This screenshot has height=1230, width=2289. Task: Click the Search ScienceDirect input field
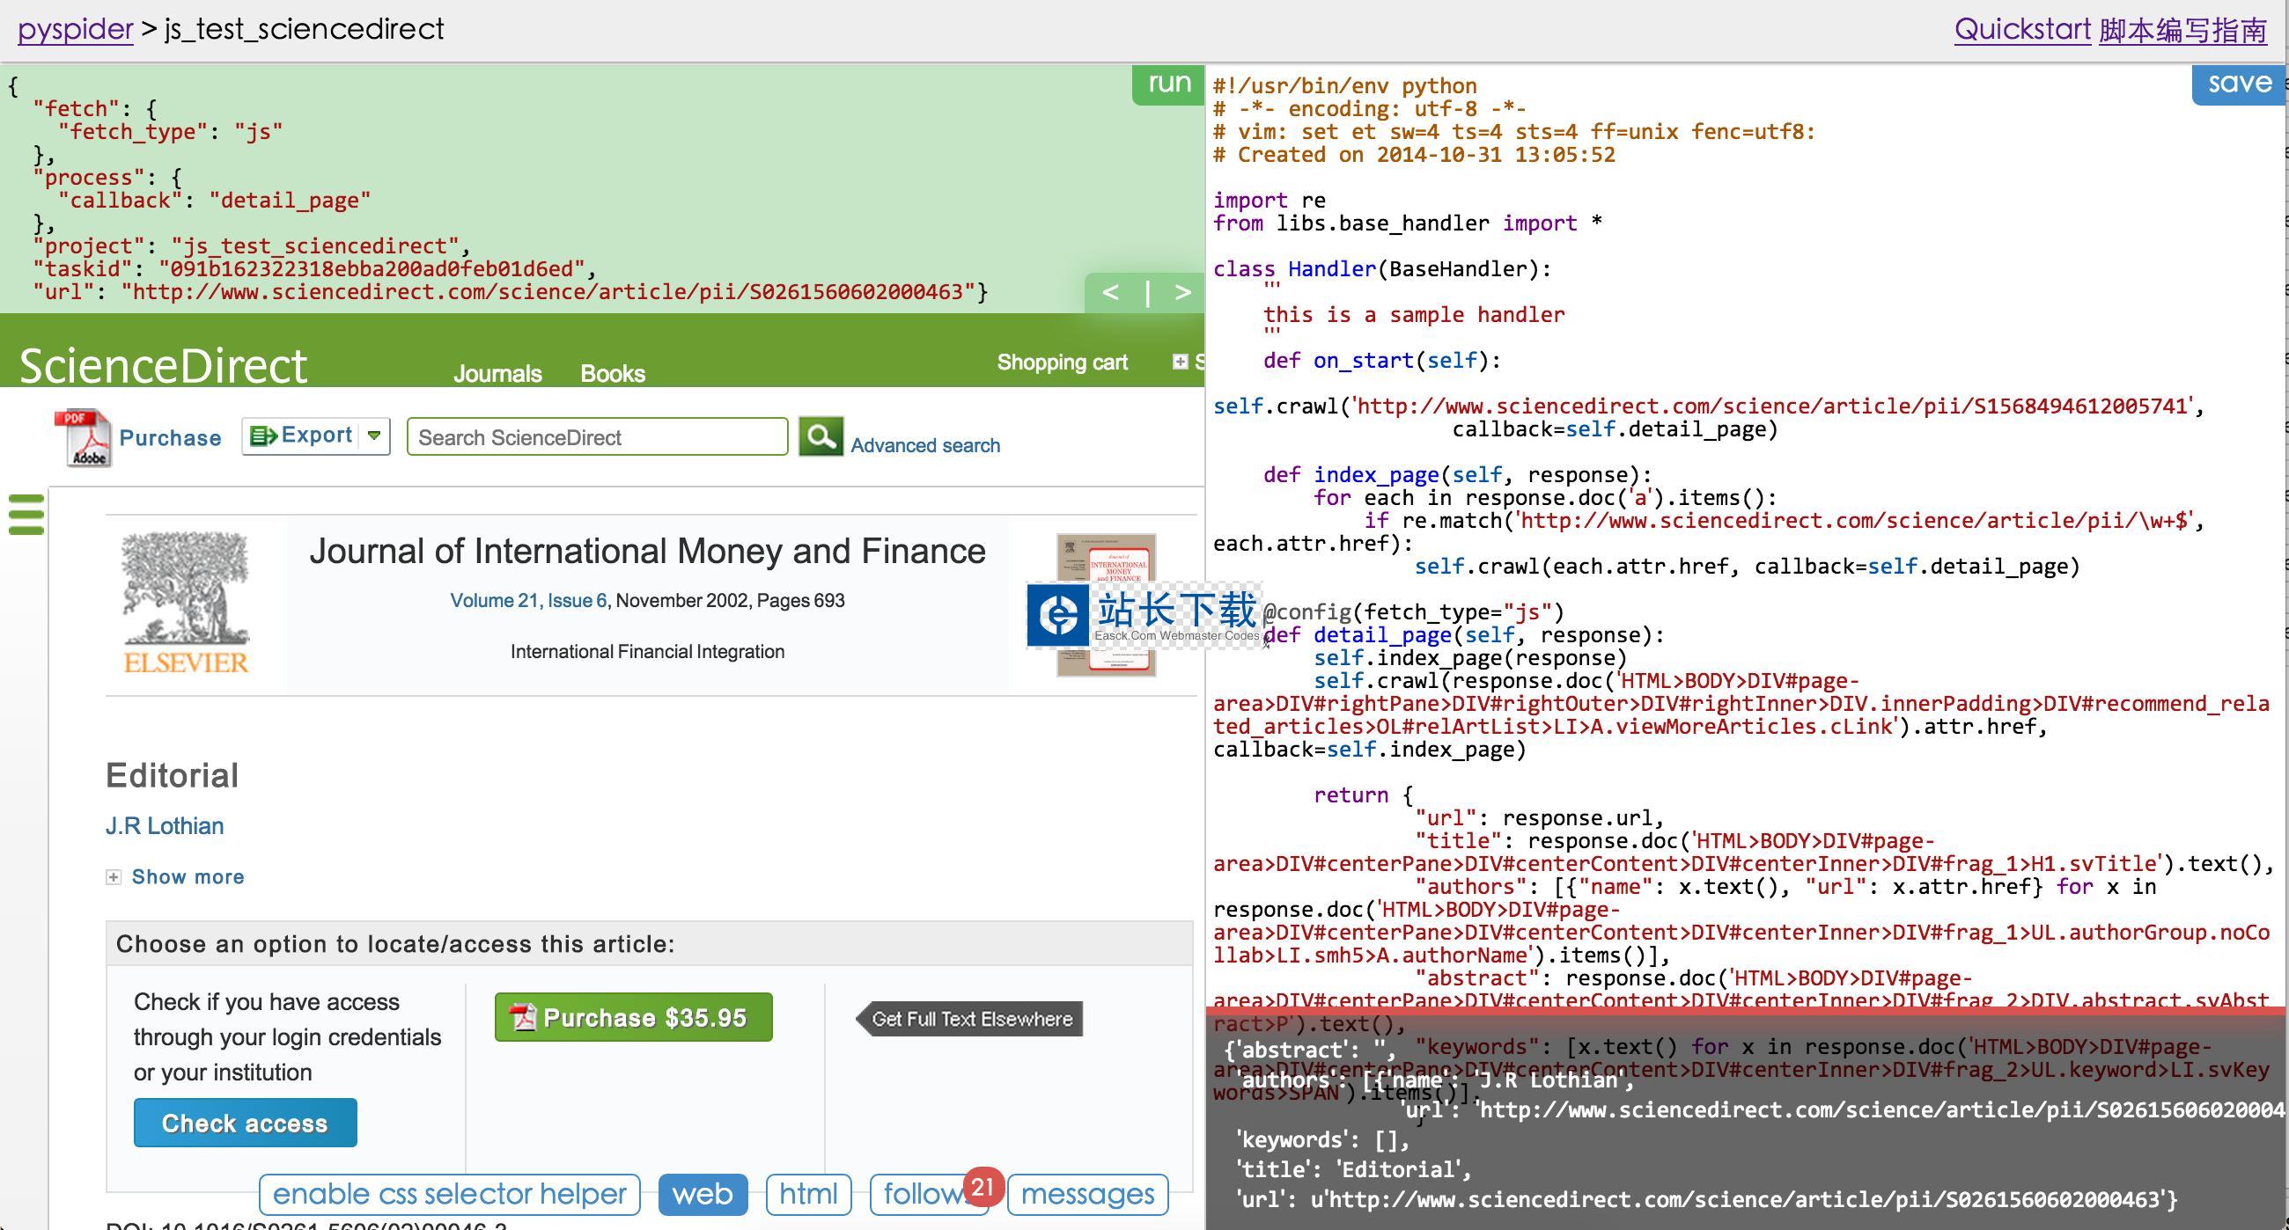tap(596, 437)
